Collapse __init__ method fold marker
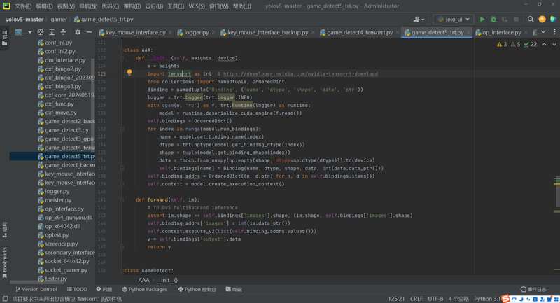Image resolution: width=560 pixels, height=303 pixels. [x=122, y=58]
